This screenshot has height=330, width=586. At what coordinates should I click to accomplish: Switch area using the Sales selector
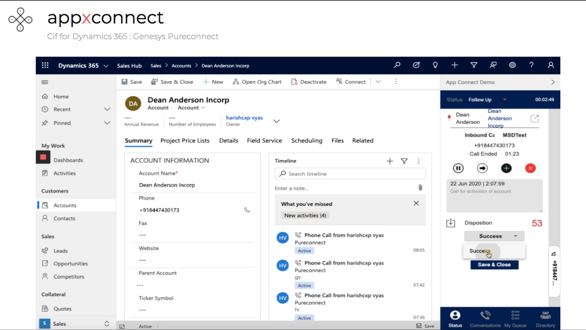(x=76, y=324)
